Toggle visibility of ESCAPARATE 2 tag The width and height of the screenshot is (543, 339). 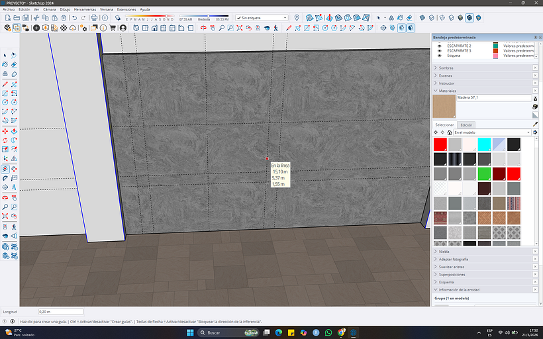click(x=440, y=46)
